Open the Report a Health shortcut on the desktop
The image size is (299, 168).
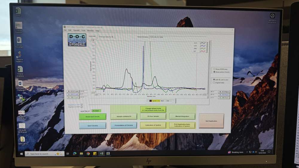coord(20,57)
